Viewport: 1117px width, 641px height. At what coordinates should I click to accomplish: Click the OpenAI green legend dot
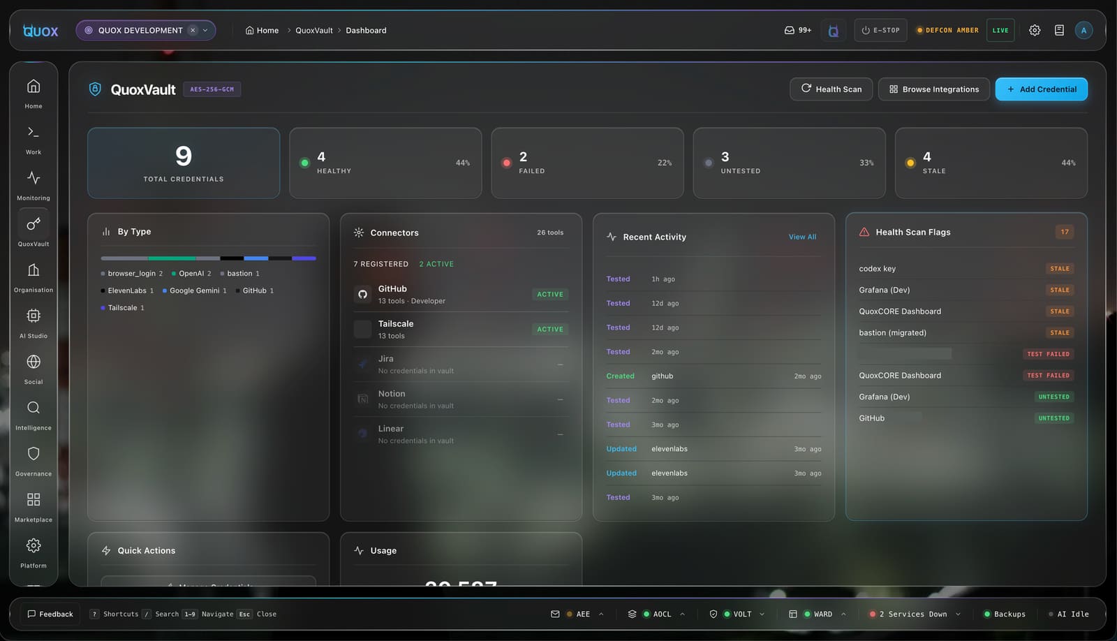pos(174,274)
